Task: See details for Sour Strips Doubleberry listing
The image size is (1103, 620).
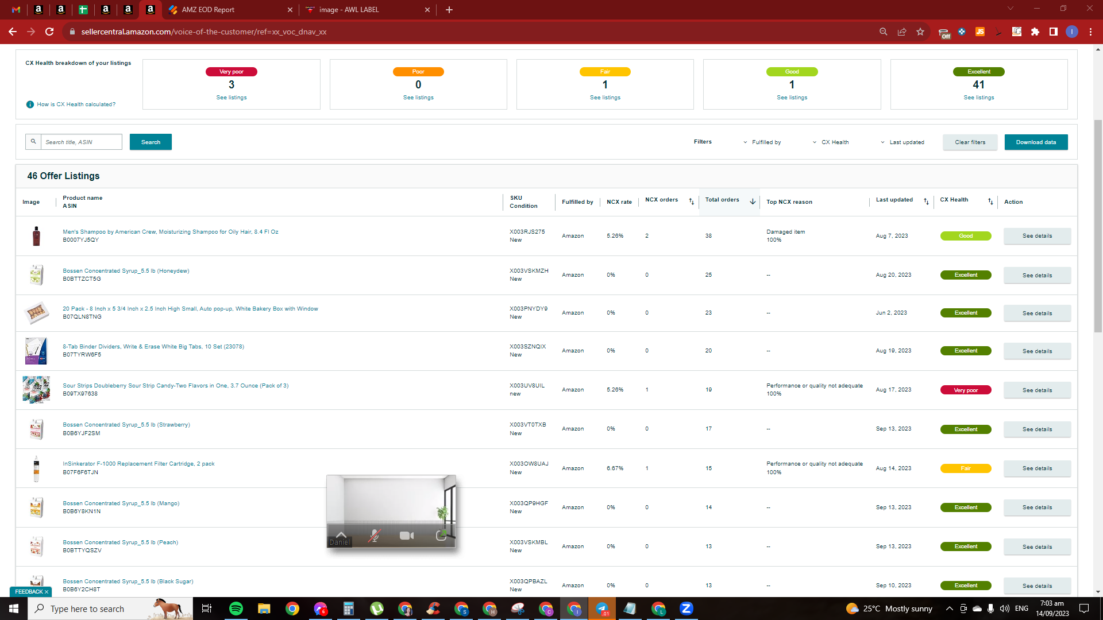Action: coord(1037,390)
